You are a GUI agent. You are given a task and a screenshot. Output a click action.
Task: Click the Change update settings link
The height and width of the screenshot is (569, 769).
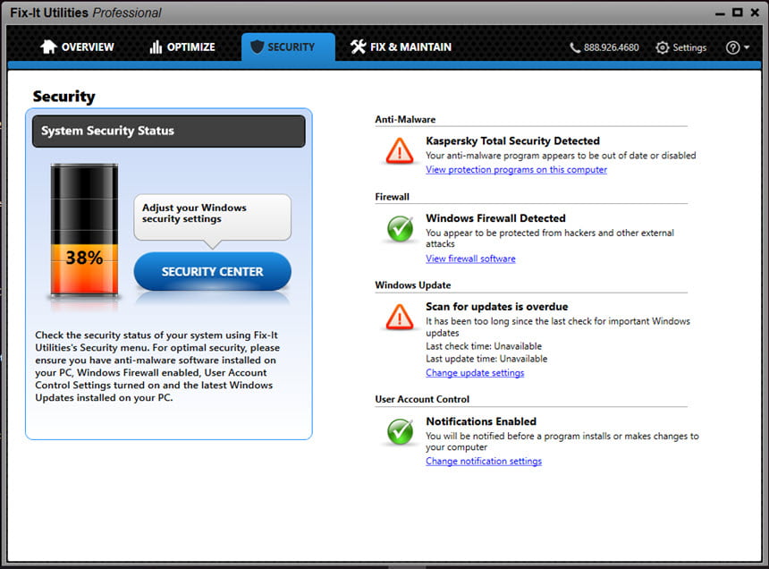click(475, 373)
